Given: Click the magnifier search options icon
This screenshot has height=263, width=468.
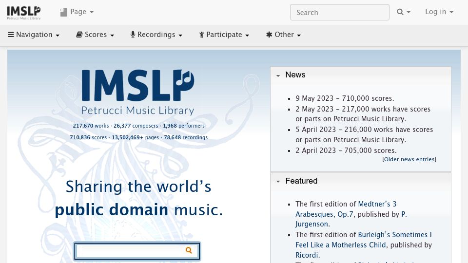Looking at the screenshot, I should (x=400, y=12).
